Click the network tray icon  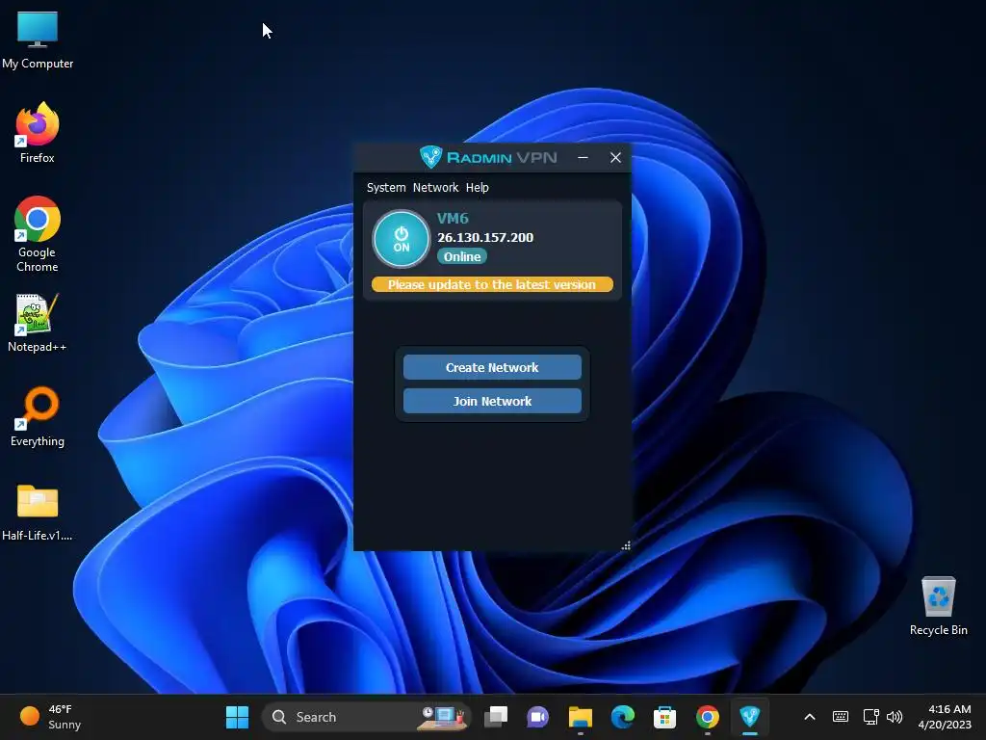click(x=870, y=717)
